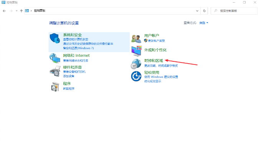
Task: Open 卸载程序 link
Action: (69, 89)
